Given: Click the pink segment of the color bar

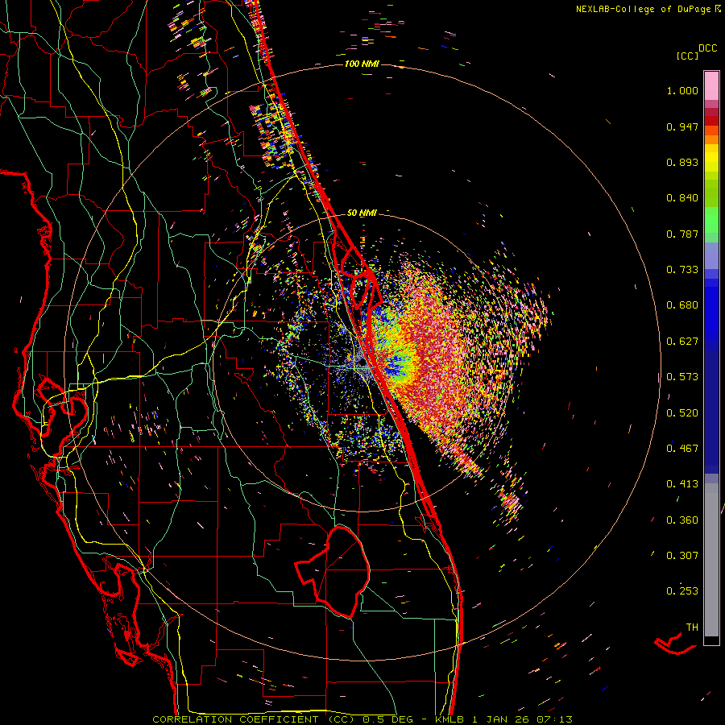Looking at the screenshot, I should 711,86.
